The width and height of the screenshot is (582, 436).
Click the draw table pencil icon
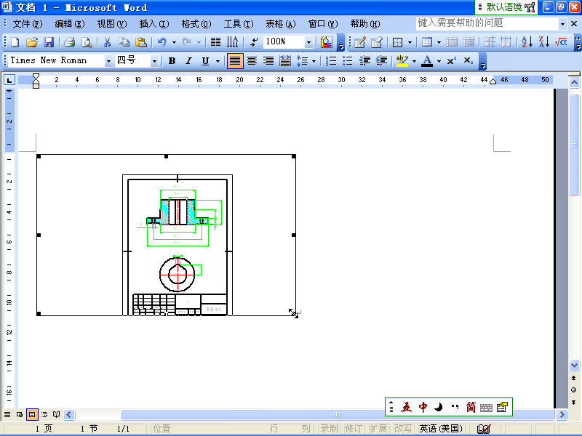[359, 42]
